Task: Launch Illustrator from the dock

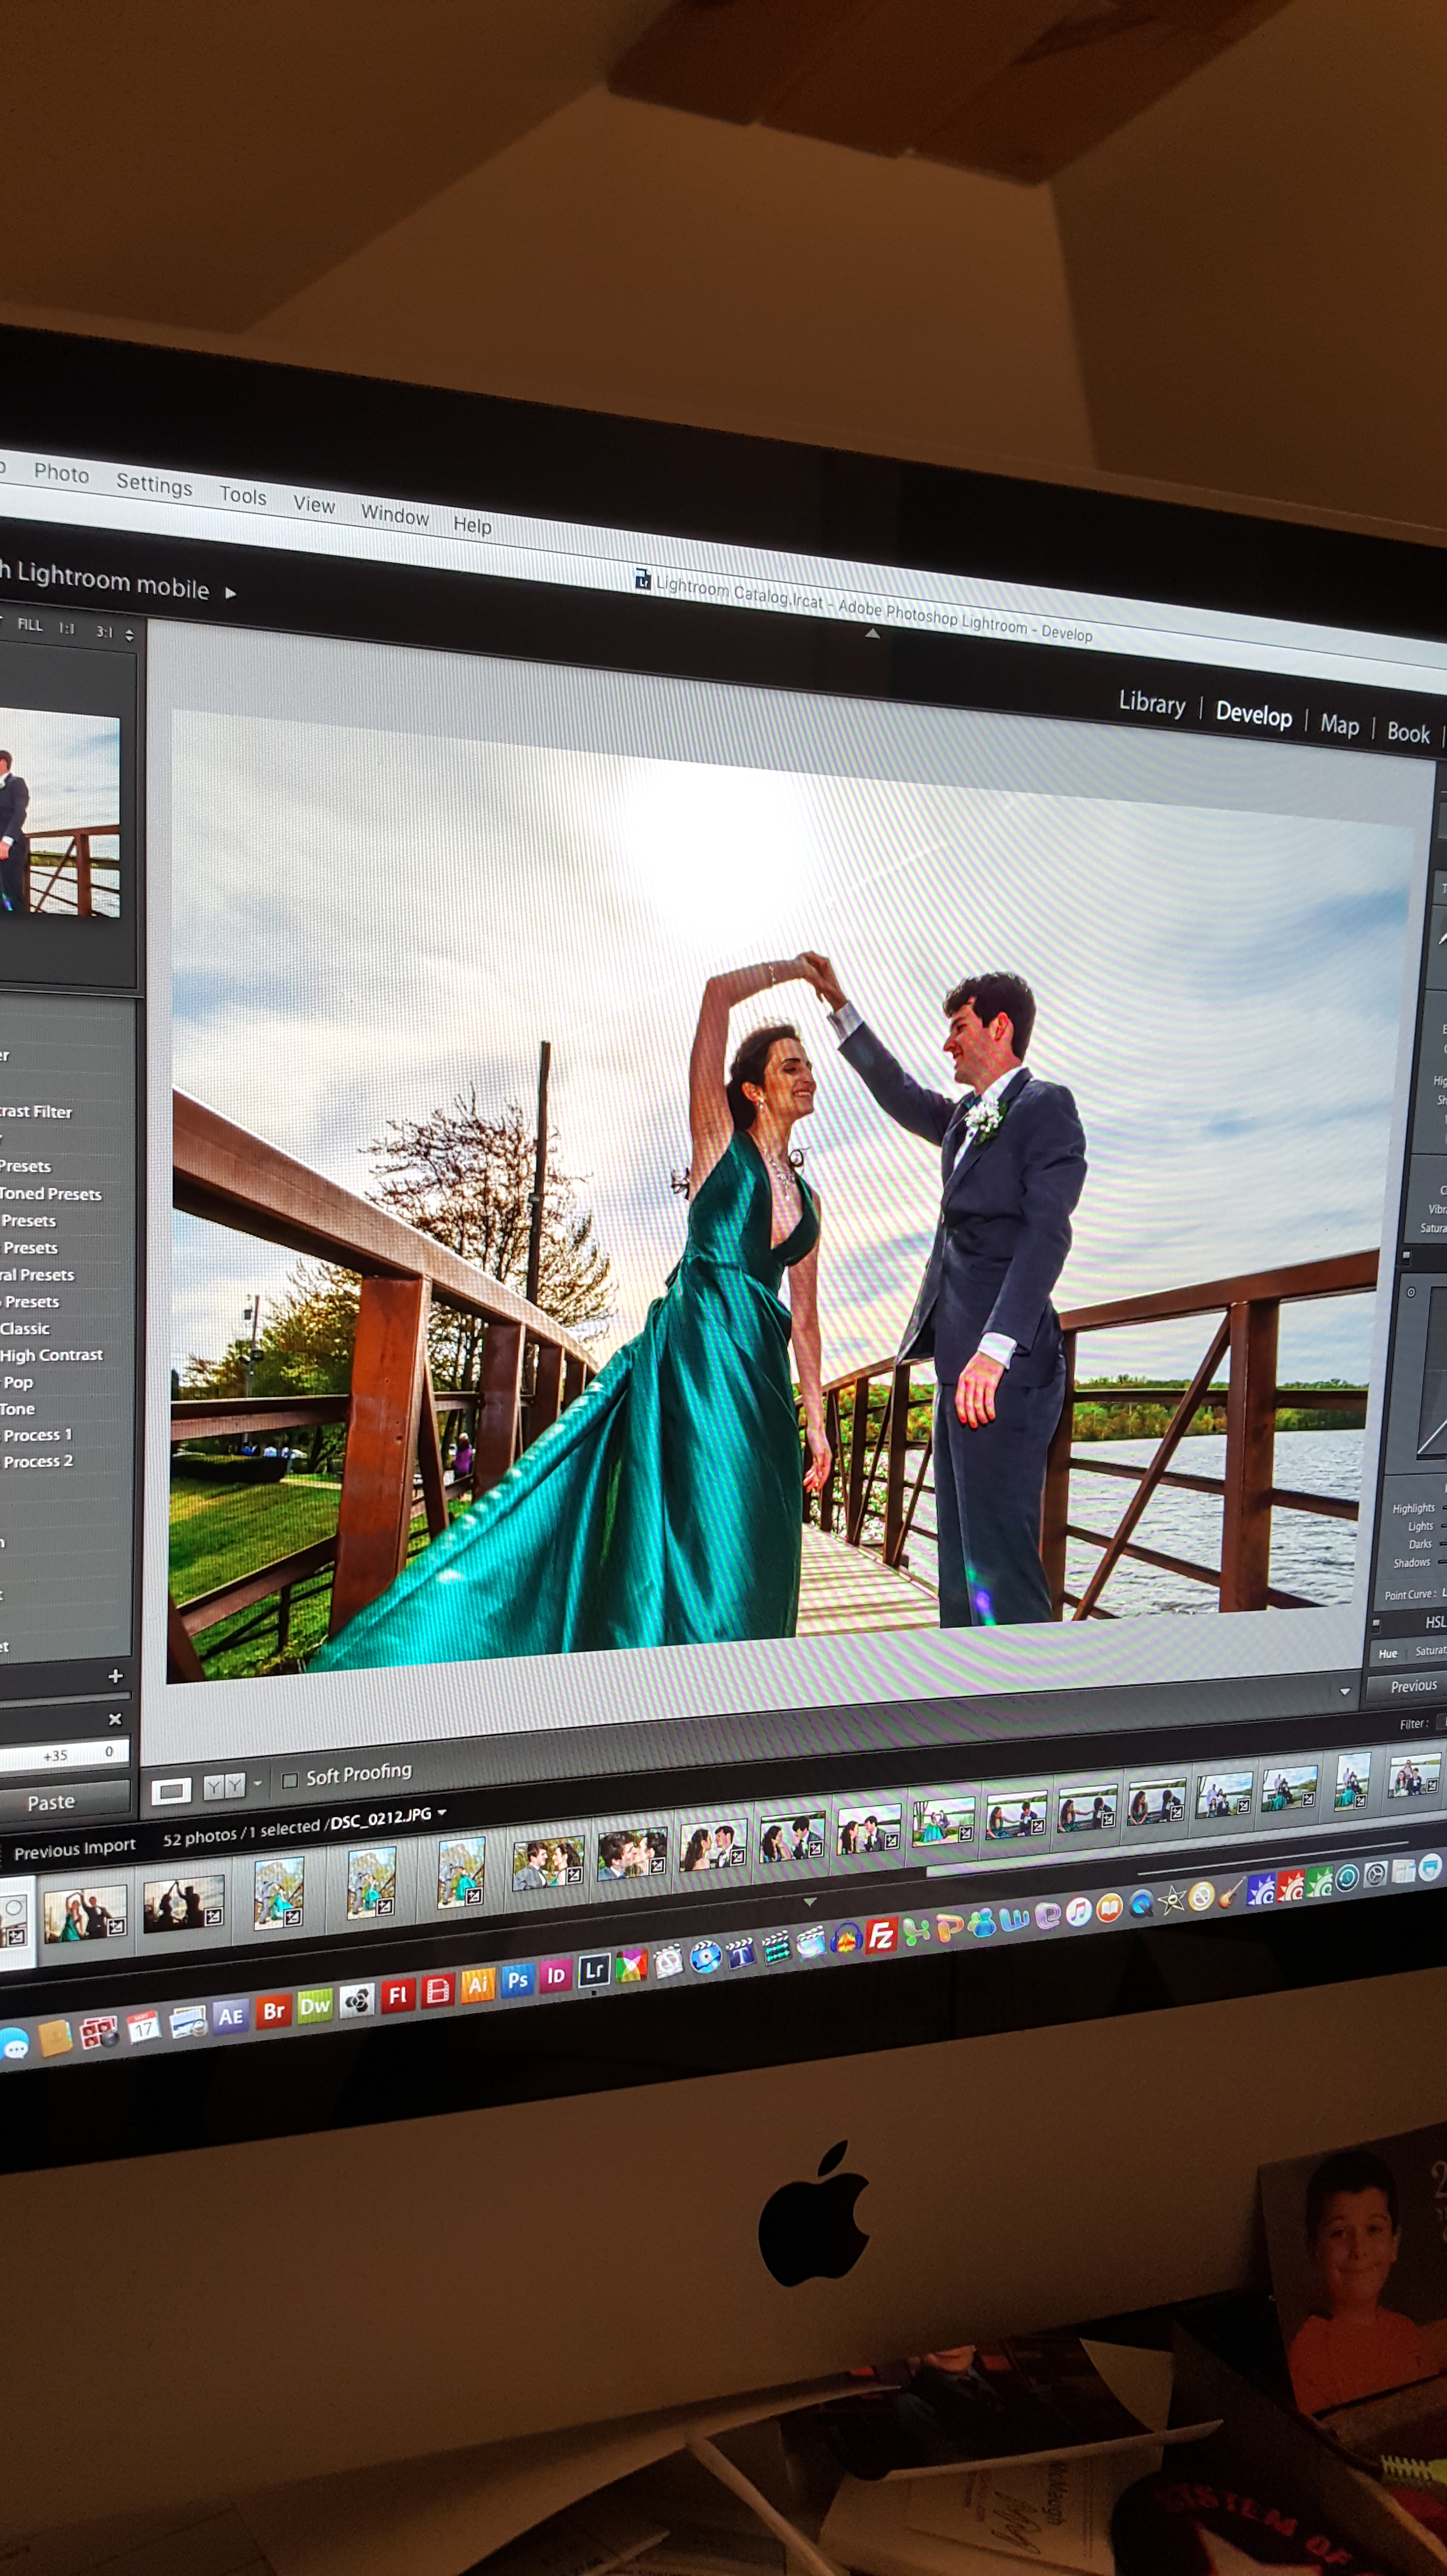Action: (x=478, y=1984)
